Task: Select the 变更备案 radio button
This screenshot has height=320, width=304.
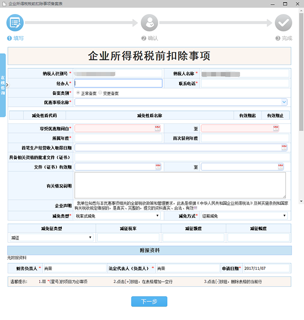Action: point(100,93)
